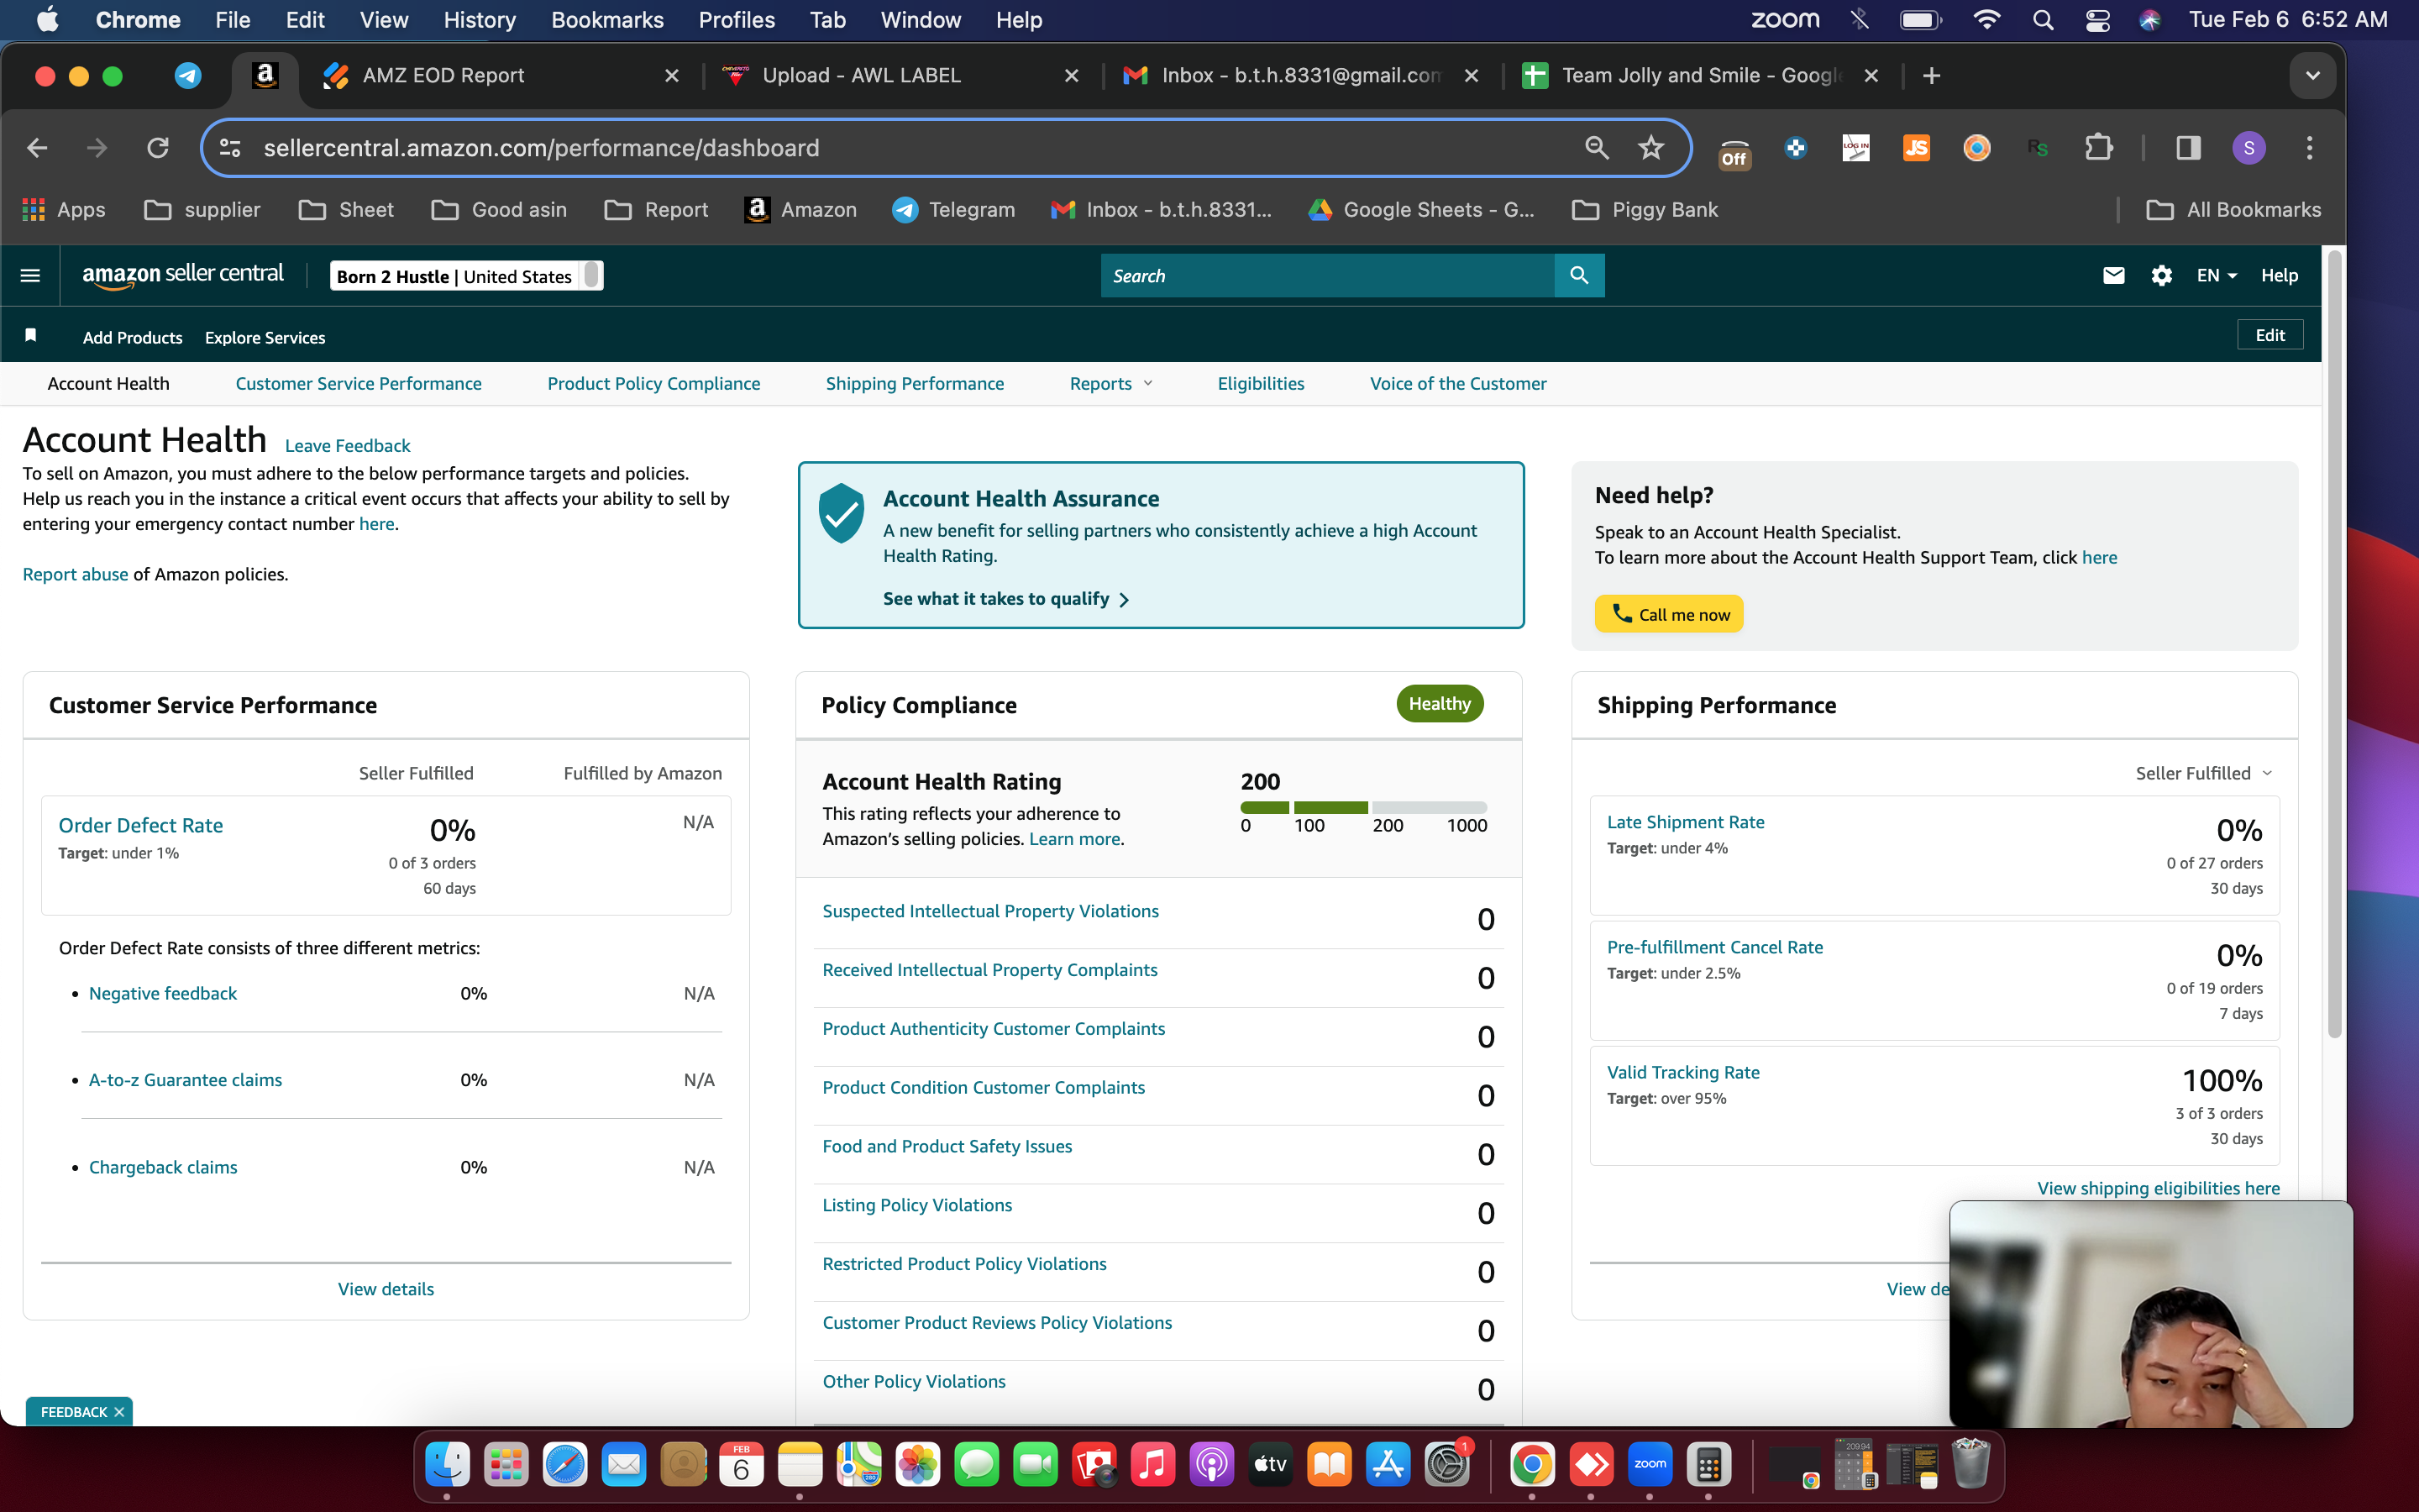The width and height of the screenshot is (2419, 1512).
Task: Click the Edit button
Action: (2269, 335)
